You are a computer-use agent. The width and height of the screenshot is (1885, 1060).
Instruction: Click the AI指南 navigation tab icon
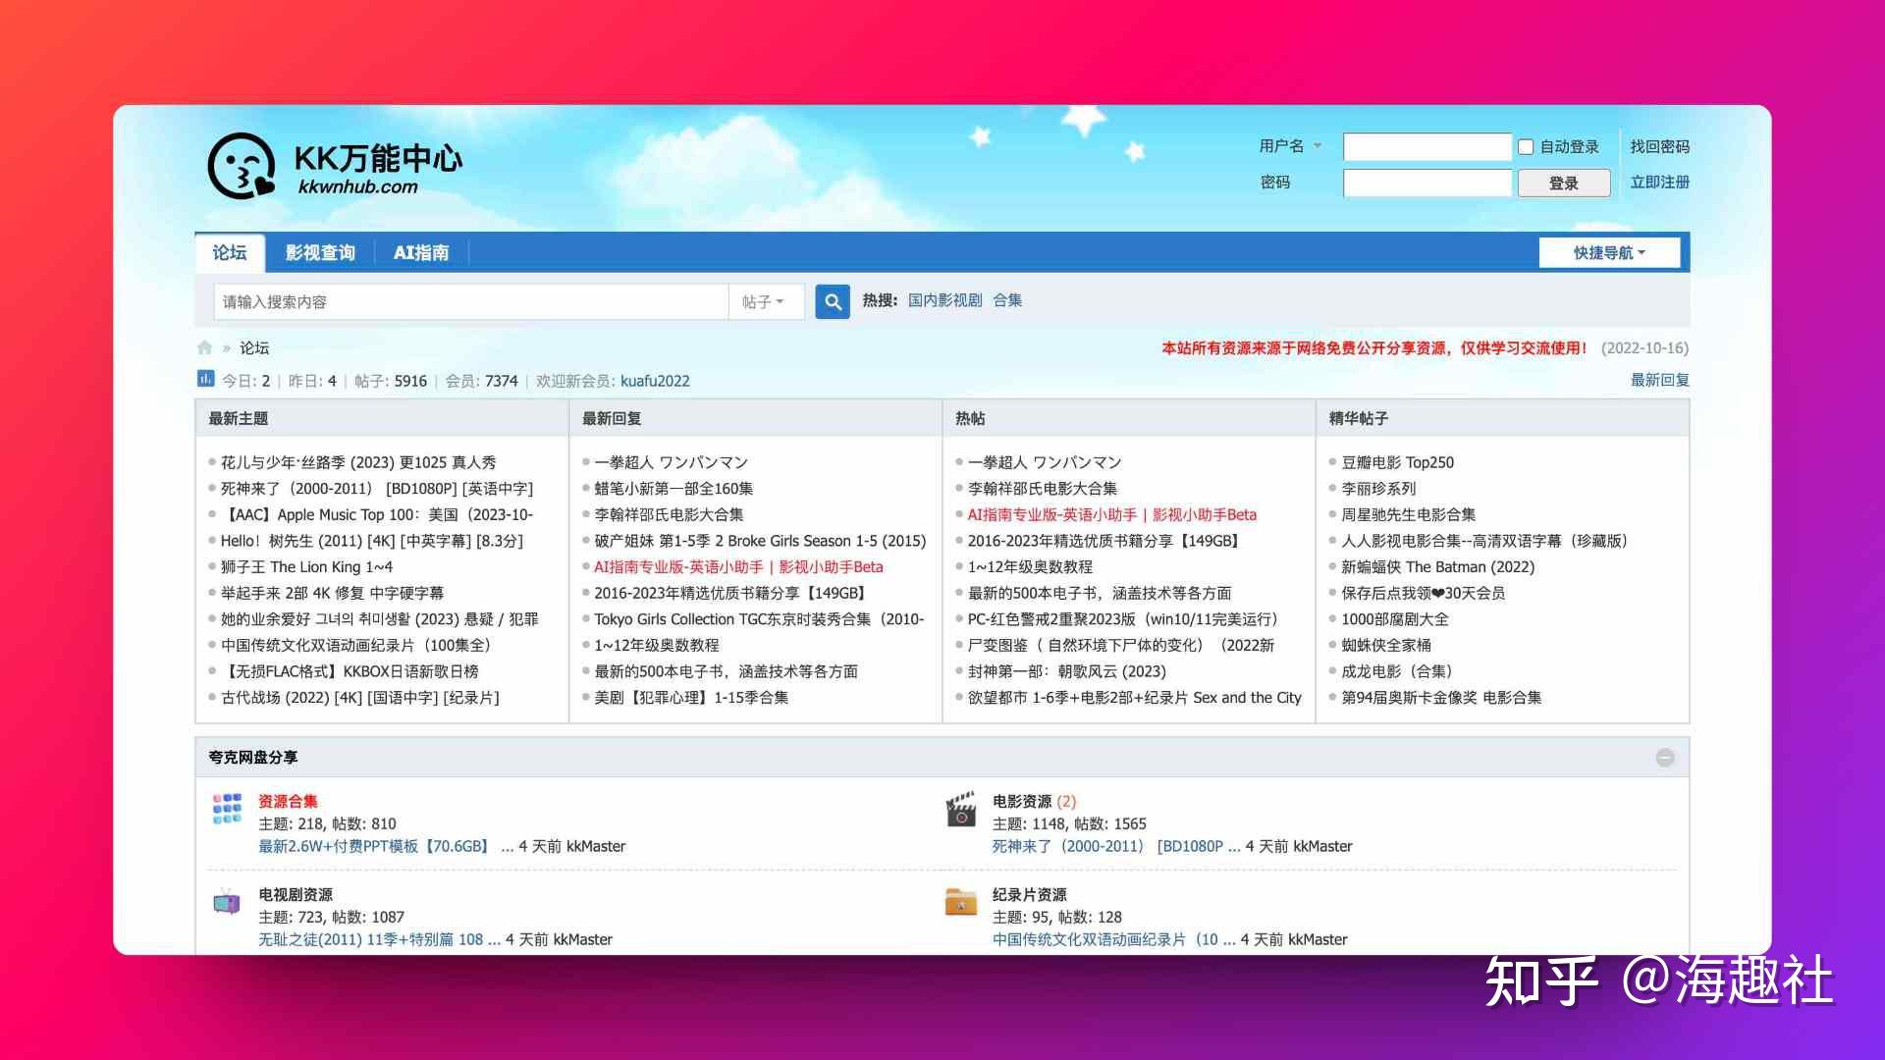point(422,251)
